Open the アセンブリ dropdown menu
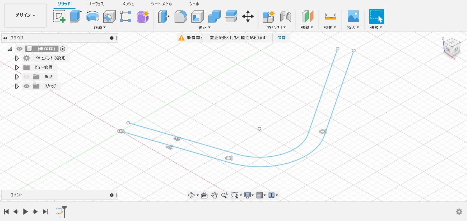 click(276, 27)
